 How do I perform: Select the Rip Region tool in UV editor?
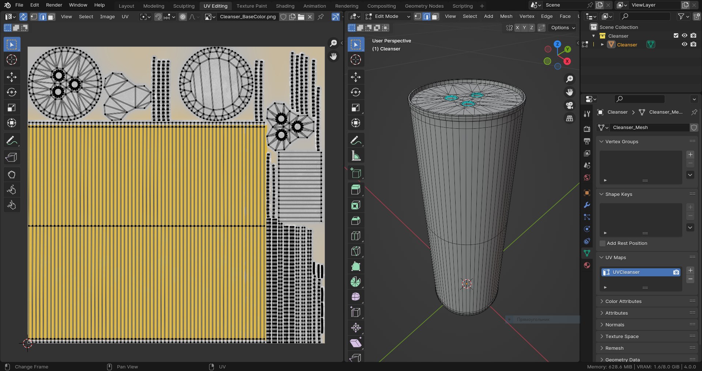[x=12, y=157]
